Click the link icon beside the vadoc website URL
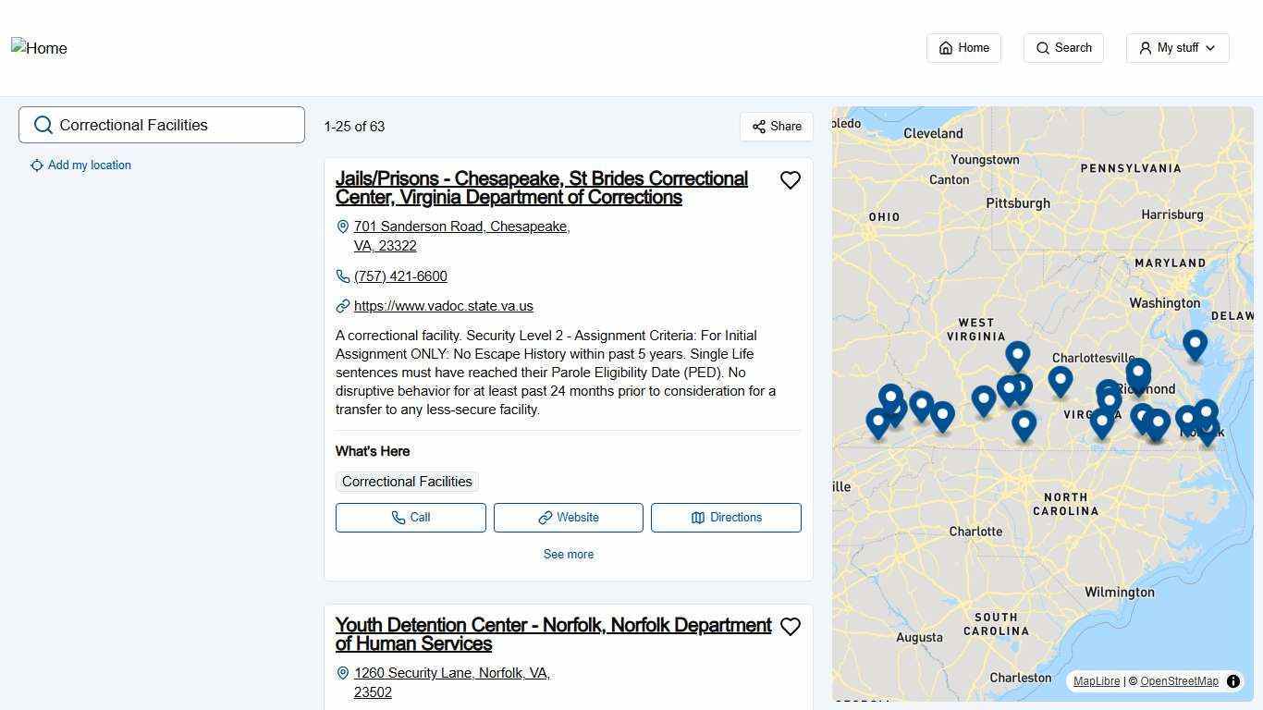Screen dimensions: 1263x710 click(342, 305)
